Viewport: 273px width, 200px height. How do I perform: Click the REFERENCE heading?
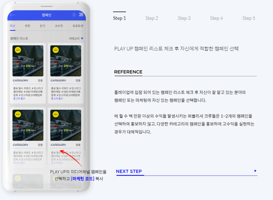128,72
